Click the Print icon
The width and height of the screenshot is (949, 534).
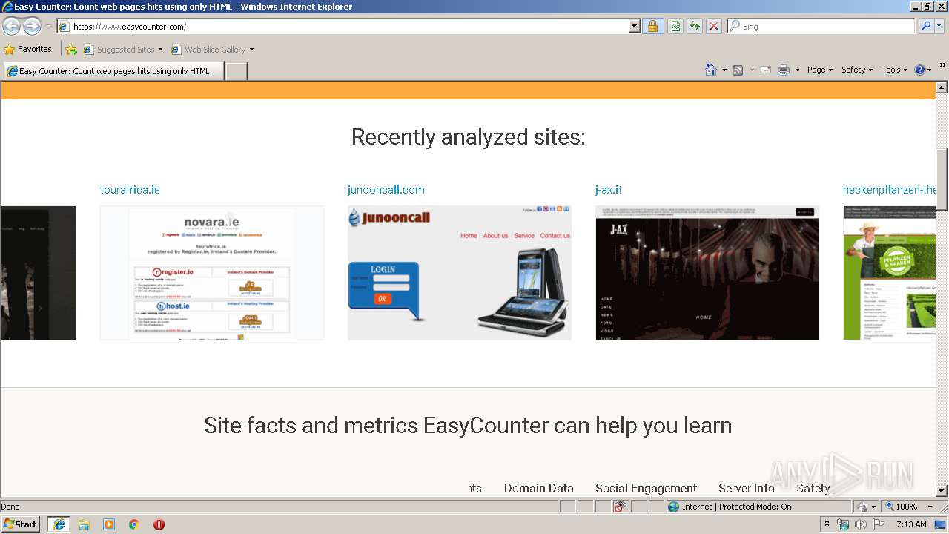coord(784,70)
